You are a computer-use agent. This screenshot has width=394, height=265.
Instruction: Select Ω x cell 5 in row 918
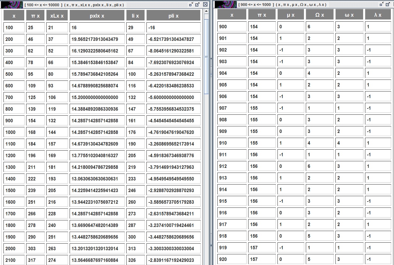(320, 236)
